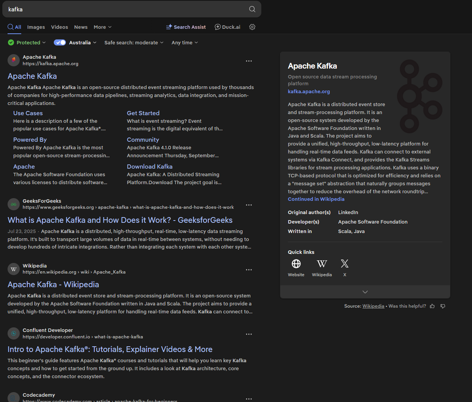
Task: Click the Confluent Developer favicon
Action: click(14, 333)
